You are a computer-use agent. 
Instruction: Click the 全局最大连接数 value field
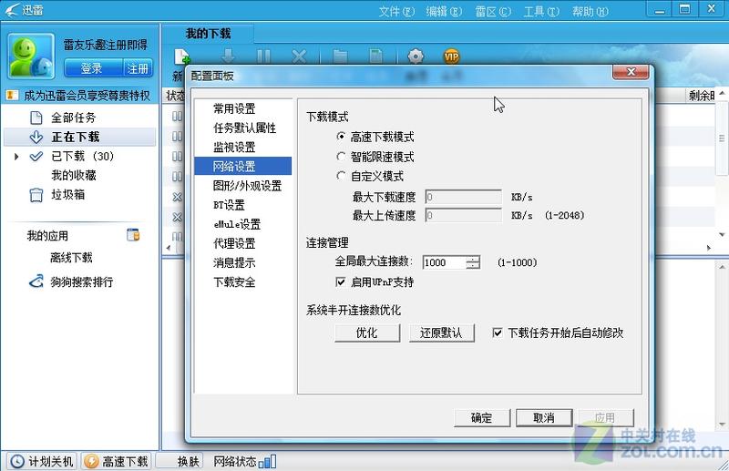point(445,262)
